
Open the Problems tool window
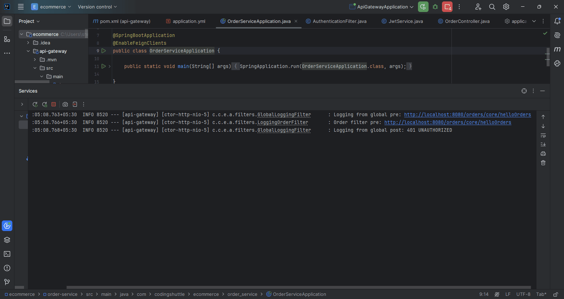(x=7, y=268)
